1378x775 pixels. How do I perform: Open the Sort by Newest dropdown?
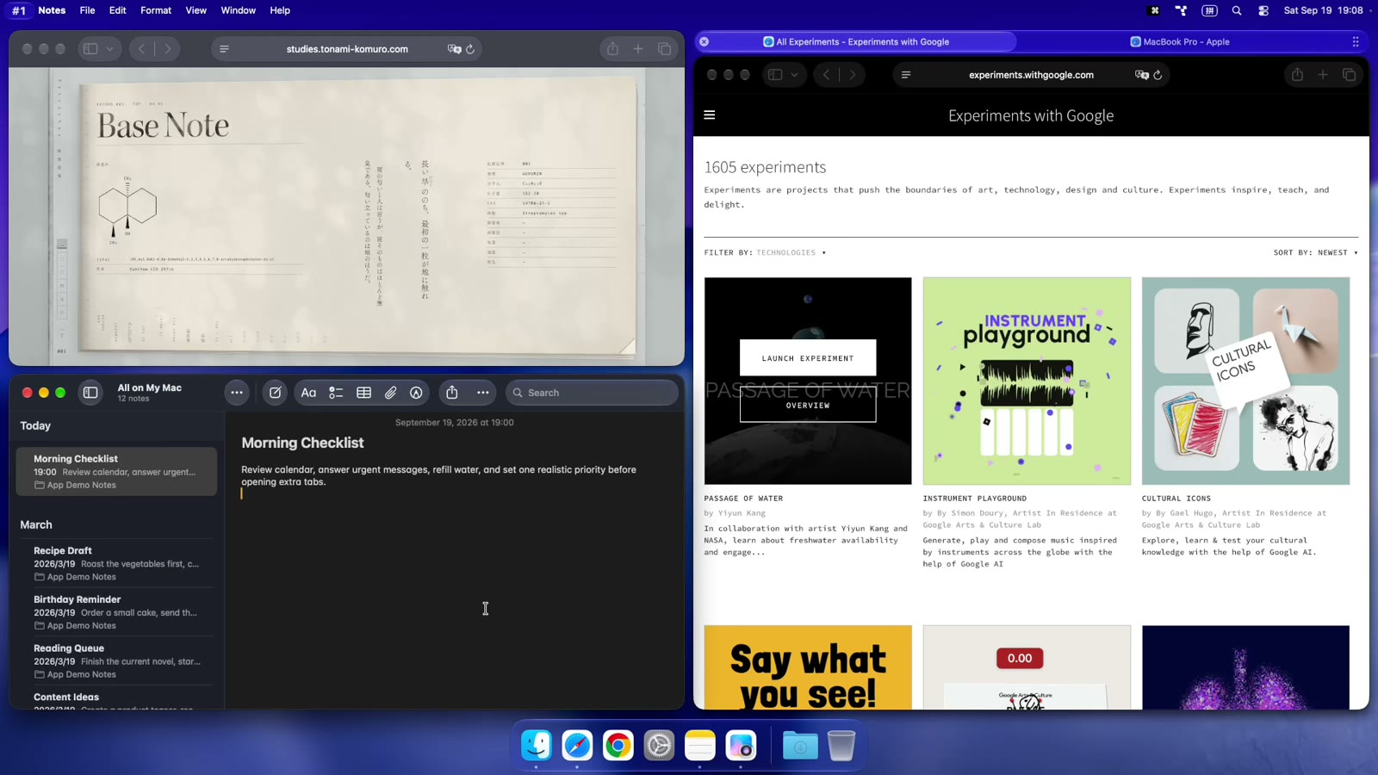tap(1316, 252)
